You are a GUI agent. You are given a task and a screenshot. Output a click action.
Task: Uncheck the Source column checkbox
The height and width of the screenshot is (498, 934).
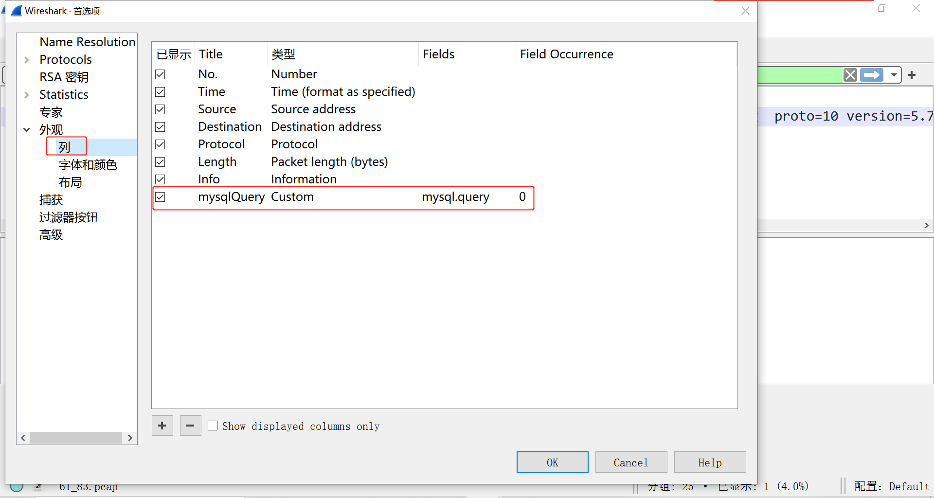click(x=160, y=109)
